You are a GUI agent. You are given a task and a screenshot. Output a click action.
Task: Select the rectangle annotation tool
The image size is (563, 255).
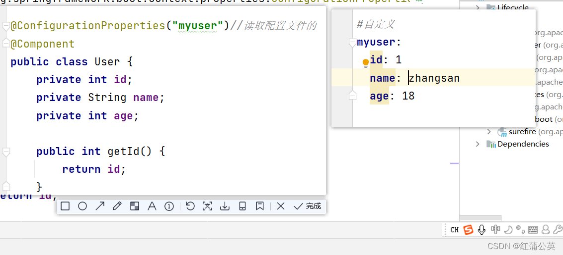[65, 206]
